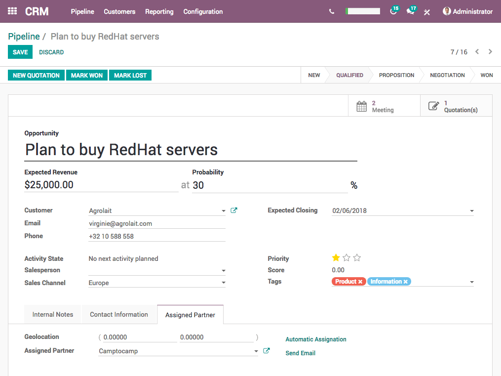Open the Reporting menu
This screenshot has width=501, height=376.
159,11
